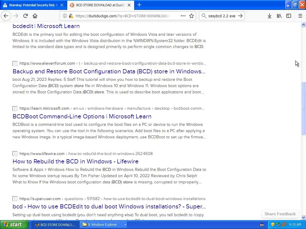
Task: Submit search with the go arrow
Action: tap(240, 16)
